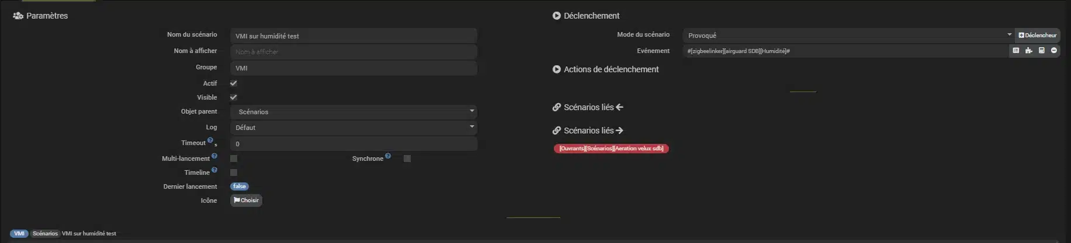Uncheck the Actif checkbox

point(234,83)
